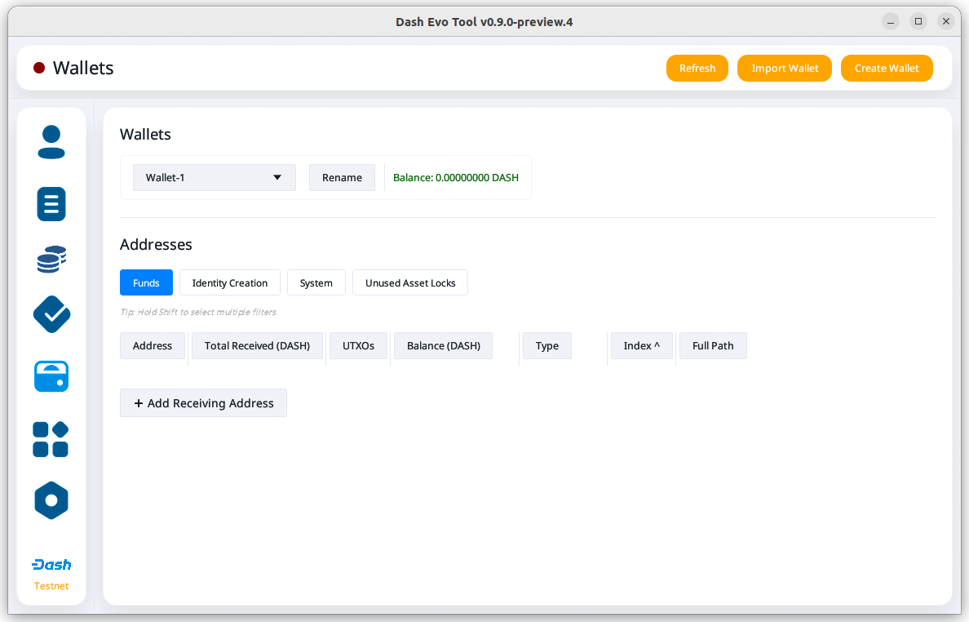Add a new receiving address
Viewport: 969px width, 622px height.
[x=203, y=403]
